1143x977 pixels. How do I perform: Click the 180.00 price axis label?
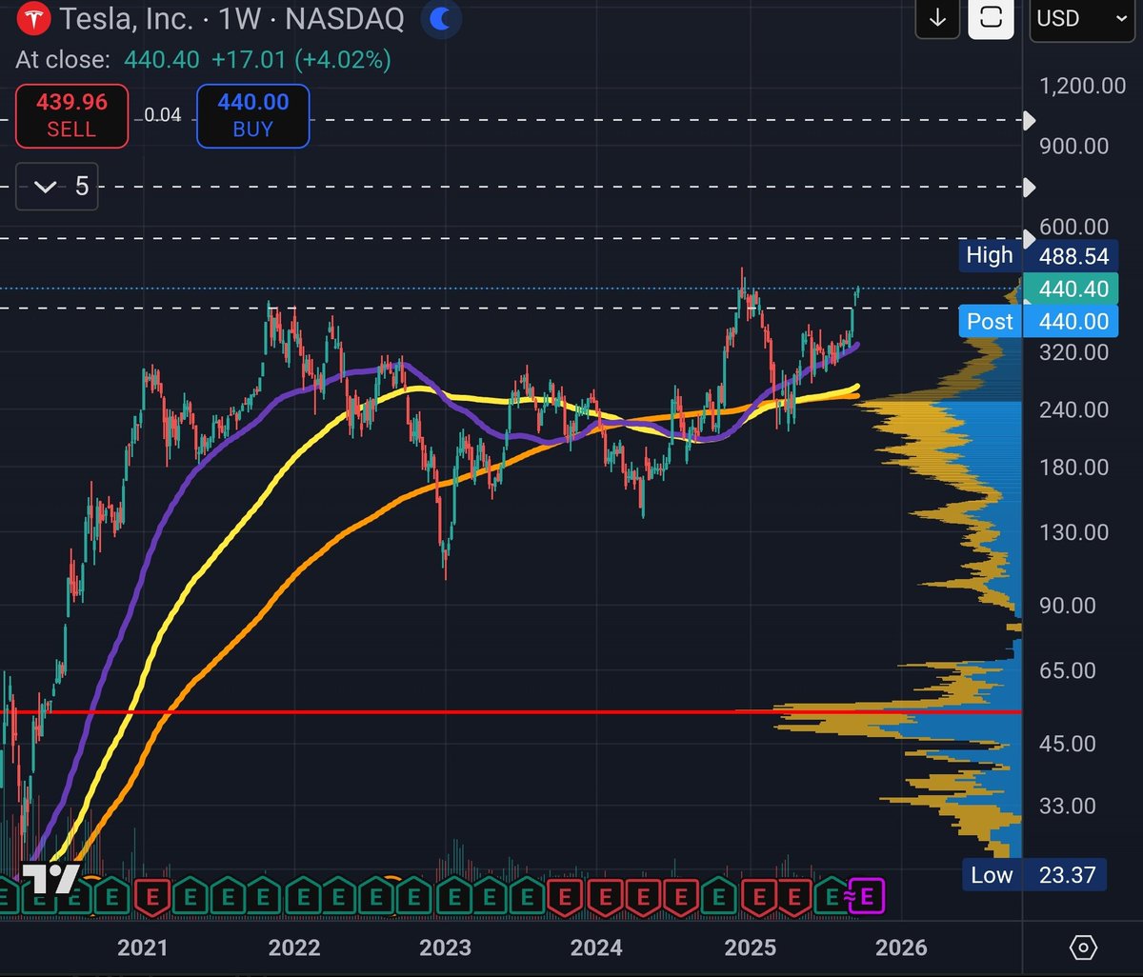click(1074, 468)
